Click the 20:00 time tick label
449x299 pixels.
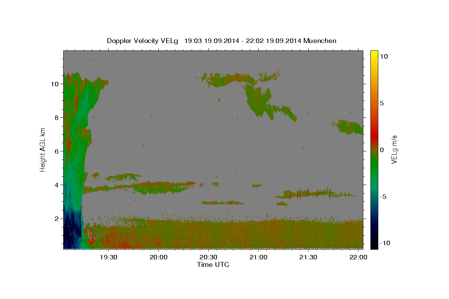(158, 258)
